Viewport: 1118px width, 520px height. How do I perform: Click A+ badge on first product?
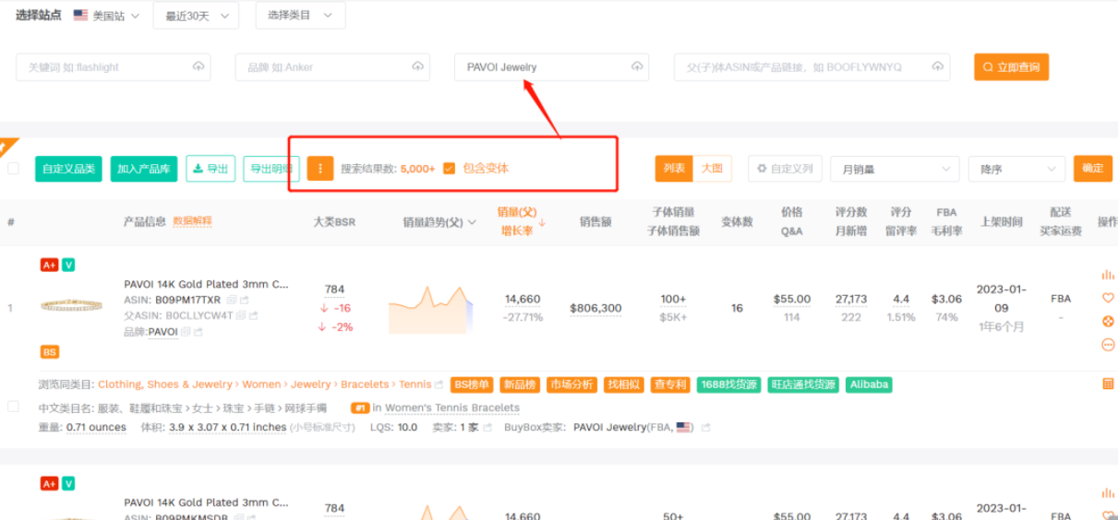click(50, 265)
